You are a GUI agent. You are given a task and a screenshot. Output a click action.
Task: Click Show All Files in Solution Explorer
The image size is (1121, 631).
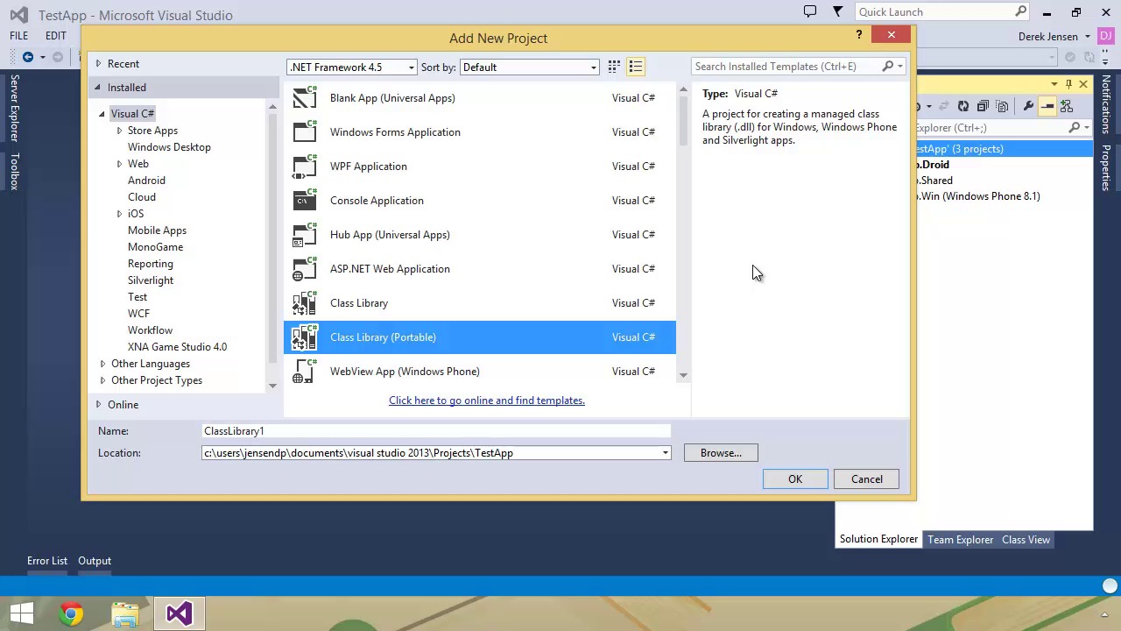1003,106
